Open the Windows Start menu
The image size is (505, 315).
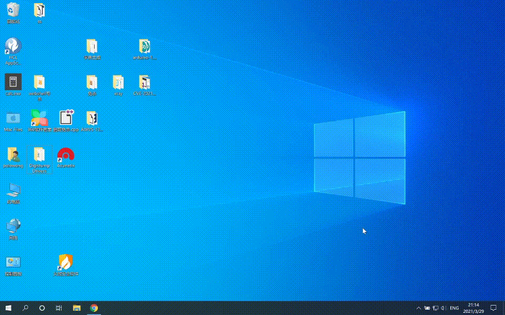point(8,308)
